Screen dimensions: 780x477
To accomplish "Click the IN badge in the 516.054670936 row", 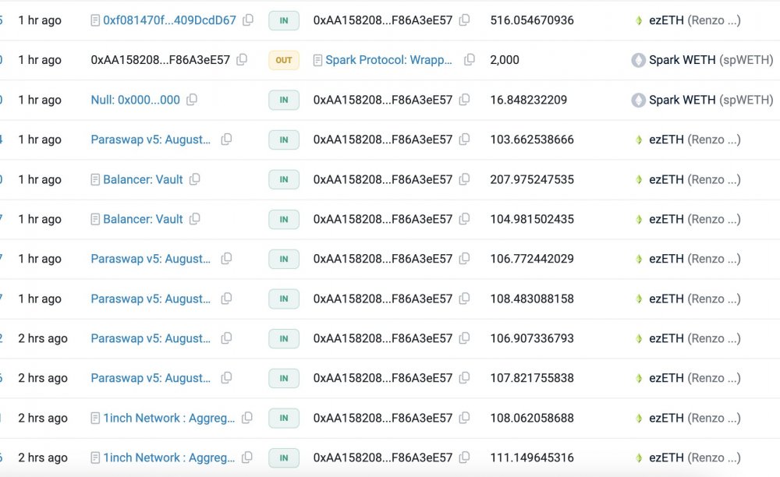I will point(284,20).
